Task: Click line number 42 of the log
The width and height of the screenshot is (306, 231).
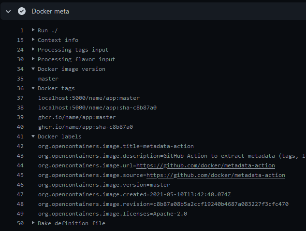Action: tap(20, 146)
